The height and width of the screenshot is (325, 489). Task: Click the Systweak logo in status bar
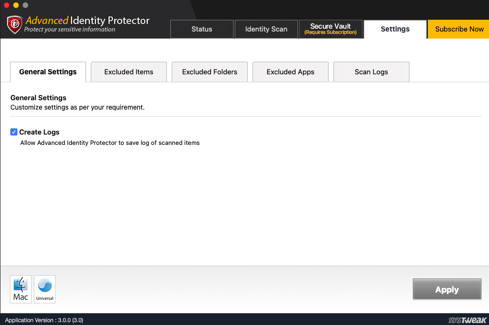[x=467, y=320]
